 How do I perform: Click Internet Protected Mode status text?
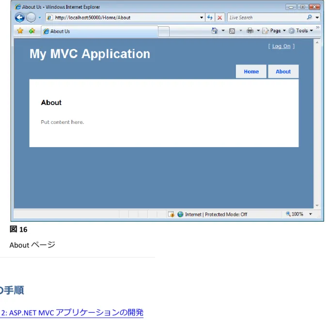tap(216, 214)
